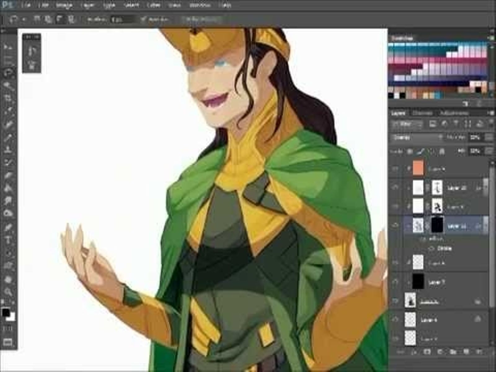
Task: Select the Zoom tool
Action: [x=8, y=292]
